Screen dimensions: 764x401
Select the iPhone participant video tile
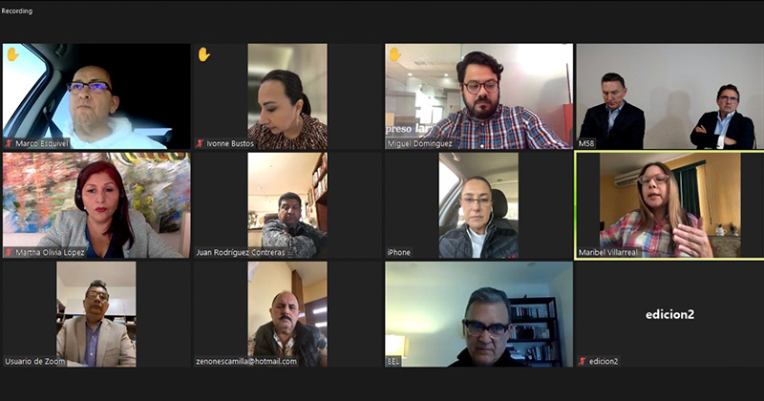click(x=479, y=205)
